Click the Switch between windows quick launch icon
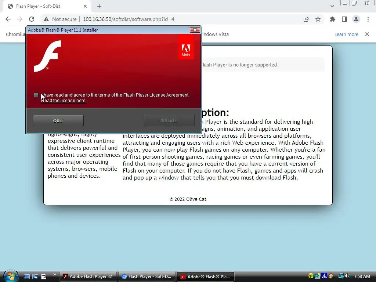The height and width of the screenshot is (282, 376). point(35,276)
